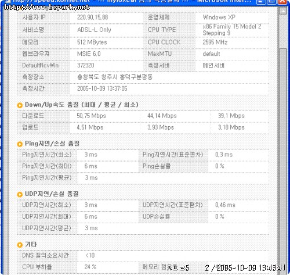
Task: Select the 3.93 Mbps average upload speed
Action: [x=161, y=127]
